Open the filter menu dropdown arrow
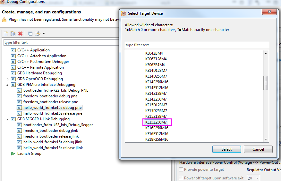The image size is (281, 181). (44, 34)
